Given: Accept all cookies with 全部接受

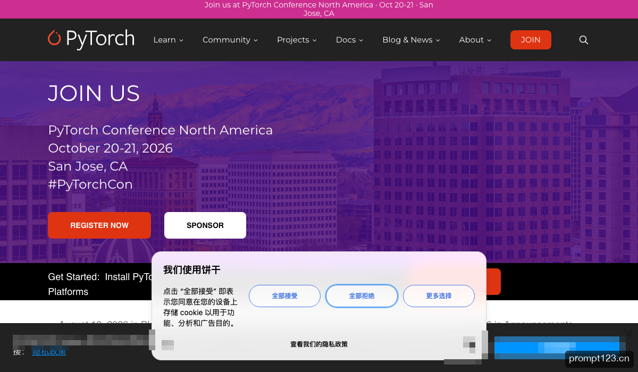Looking at the screenshot, I should tap(284, 296).
